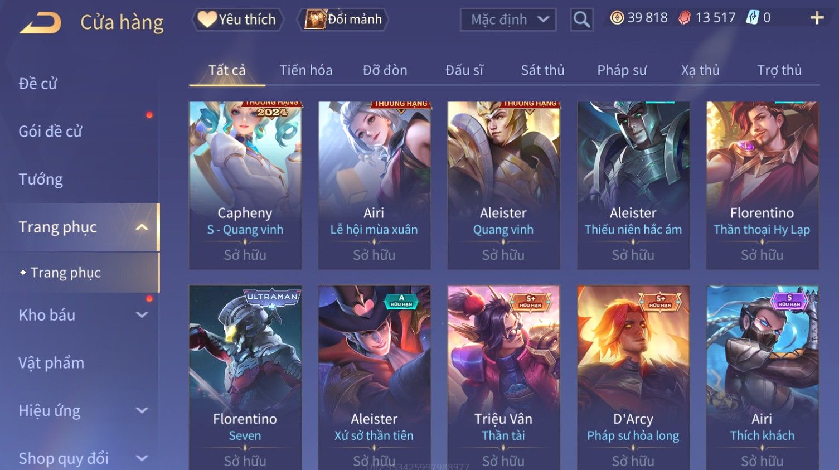Open favorites with the heart icon
Screen dimensions: 839x470
[207, 20]
